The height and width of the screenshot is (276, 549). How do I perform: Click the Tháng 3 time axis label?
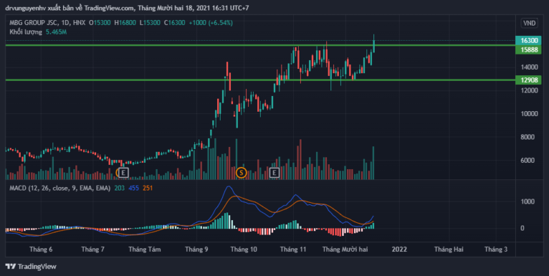click(x=496, y=249)
